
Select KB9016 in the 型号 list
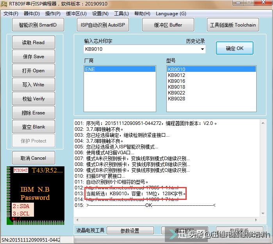pos(211,81)
